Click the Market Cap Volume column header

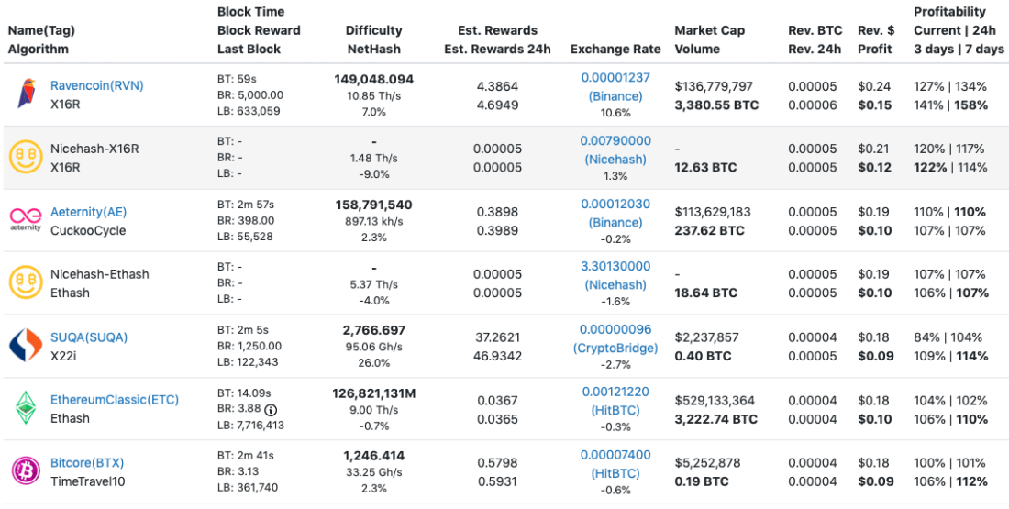pos(711,39)
